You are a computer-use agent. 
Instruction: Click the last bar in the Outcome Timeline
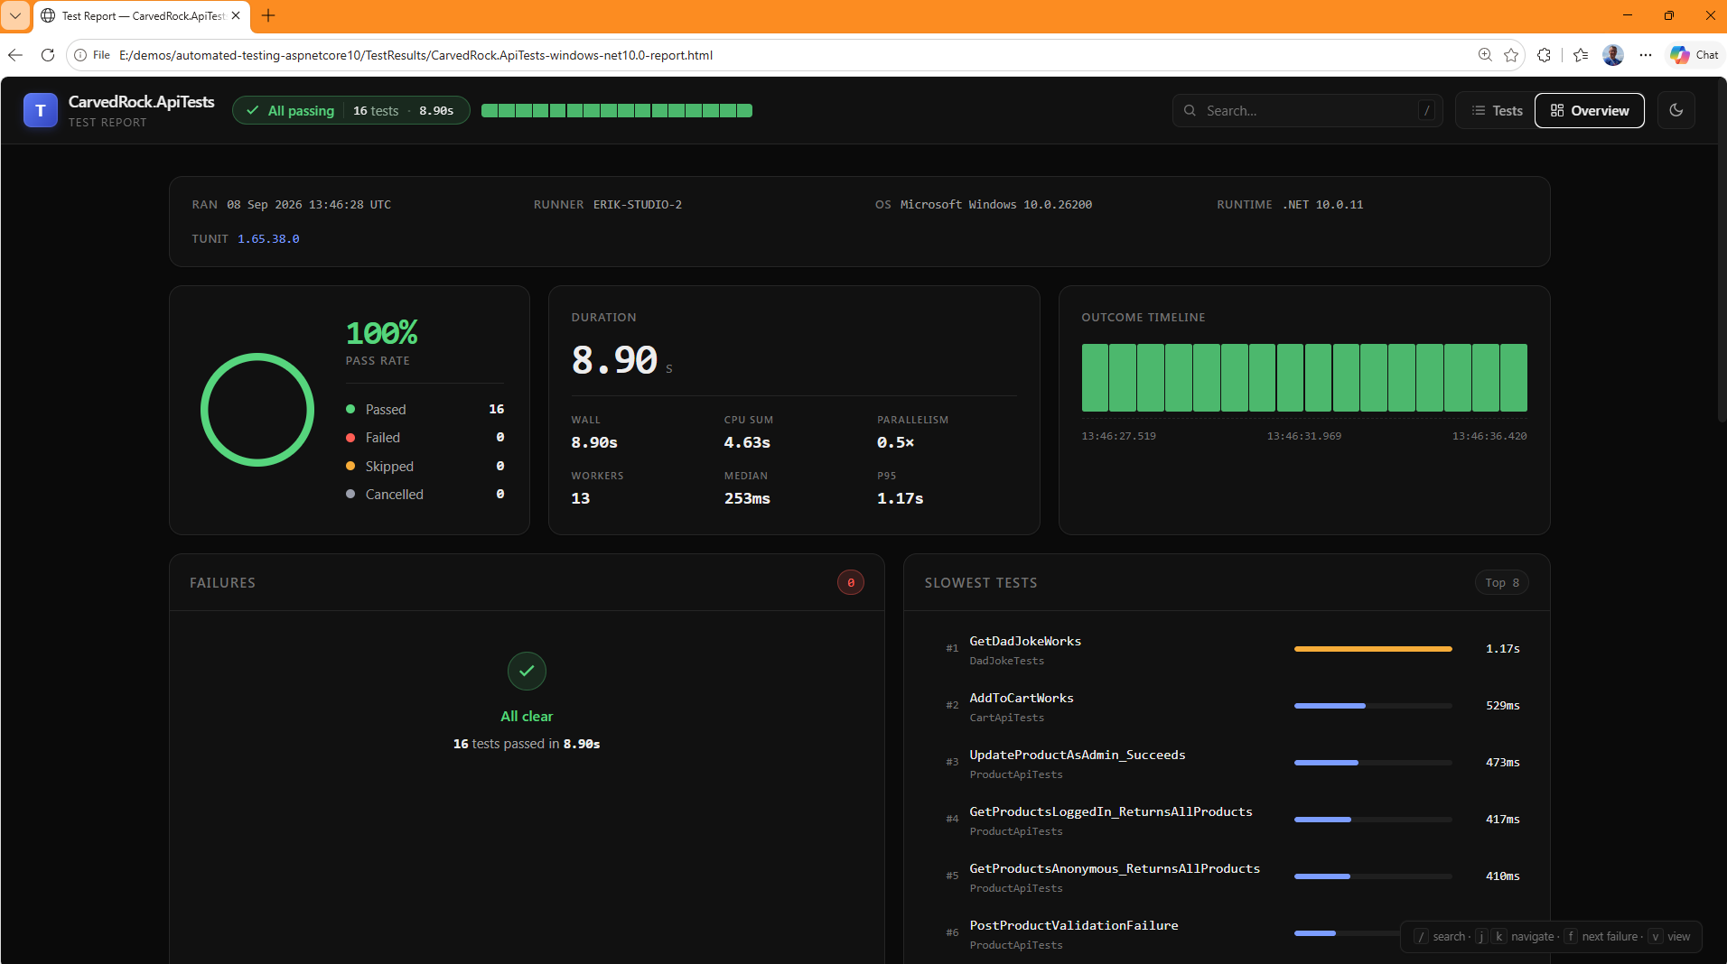click(1514, 377)
